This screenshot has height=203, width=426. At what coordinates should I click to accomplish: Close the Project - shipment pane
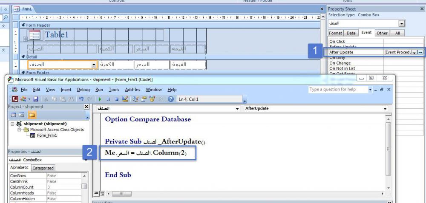pyautogui.click(x=86, y=107)
